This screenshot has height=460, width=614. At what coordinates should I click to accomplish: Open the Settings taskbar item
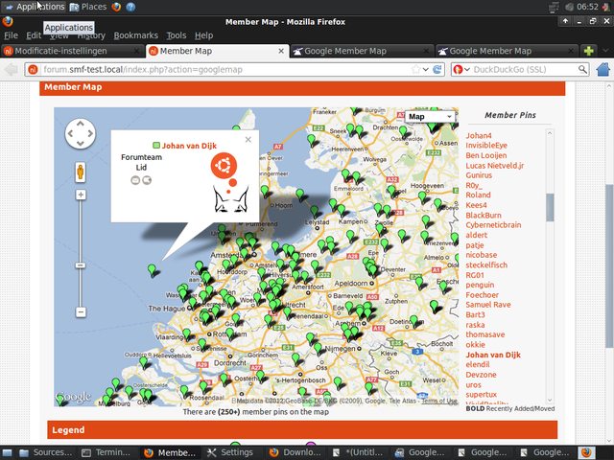[x=230, y=453]
